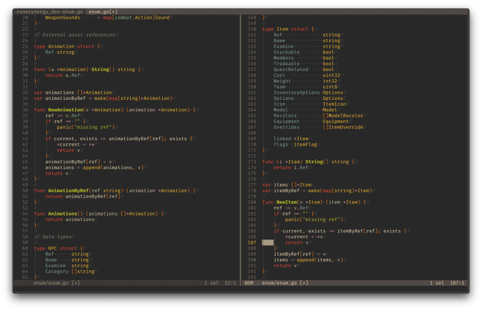The width and height of the screenshot is (482, 310).
Task: Select the enum.go[+] buffer tab
Action: pyautogui.click(x=103, y=11)
